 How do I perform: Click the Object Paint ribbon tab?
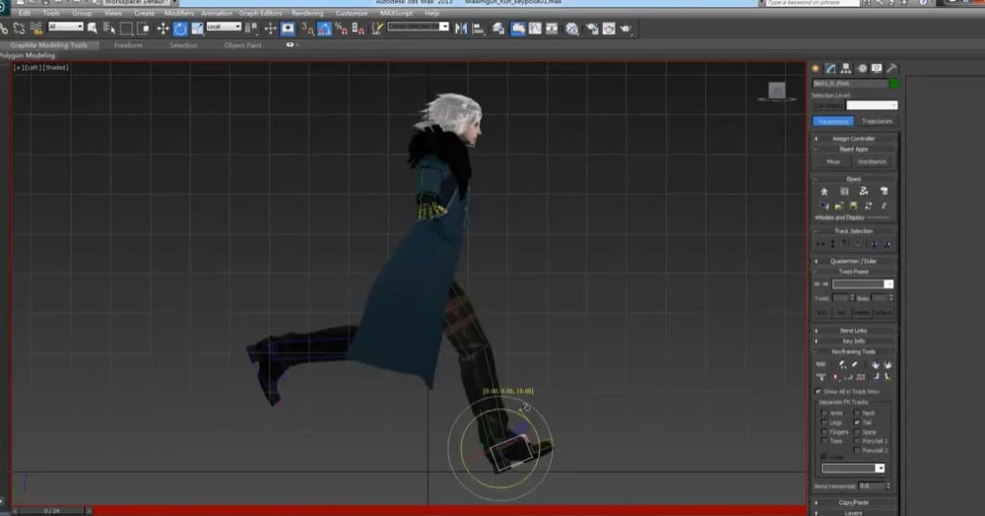click(x=242, y=45)
